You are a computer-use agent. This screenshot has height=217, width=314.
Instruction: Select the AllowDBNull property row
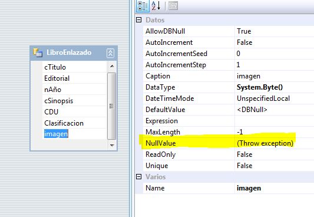[229, 31]
